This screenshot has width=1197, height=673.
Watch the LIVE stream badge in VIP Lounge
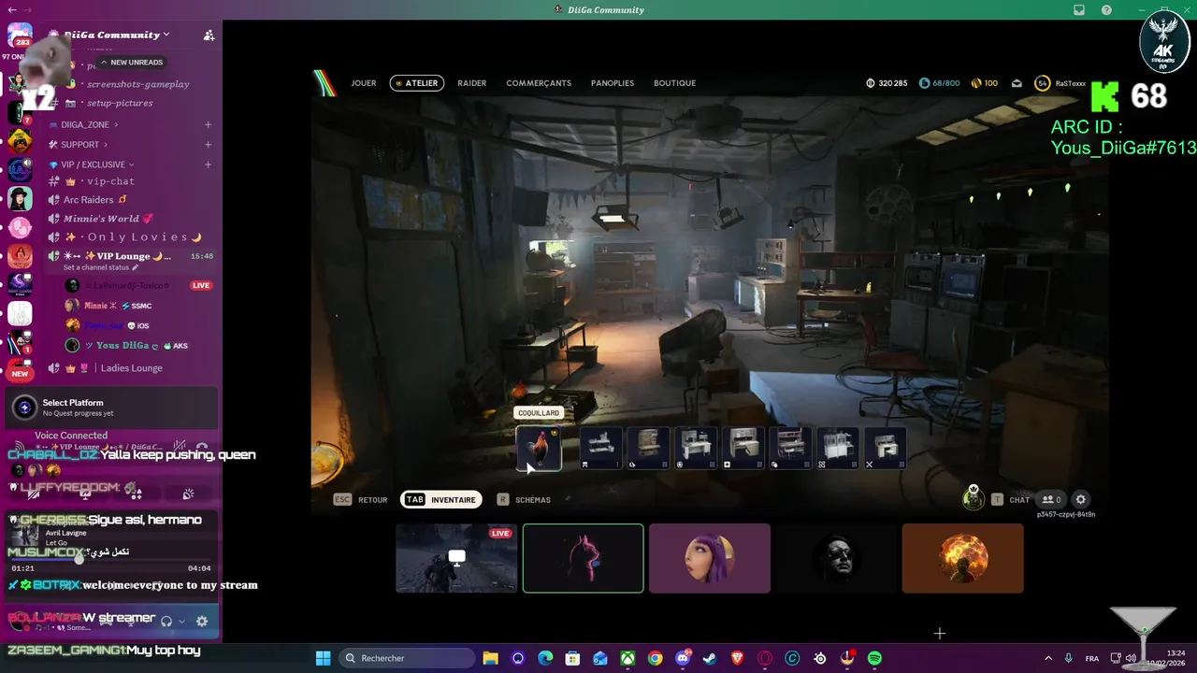pos(201,285)
